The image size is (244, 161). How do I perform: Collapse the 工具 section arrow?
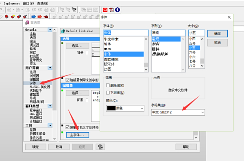click(x=50, y=125)
